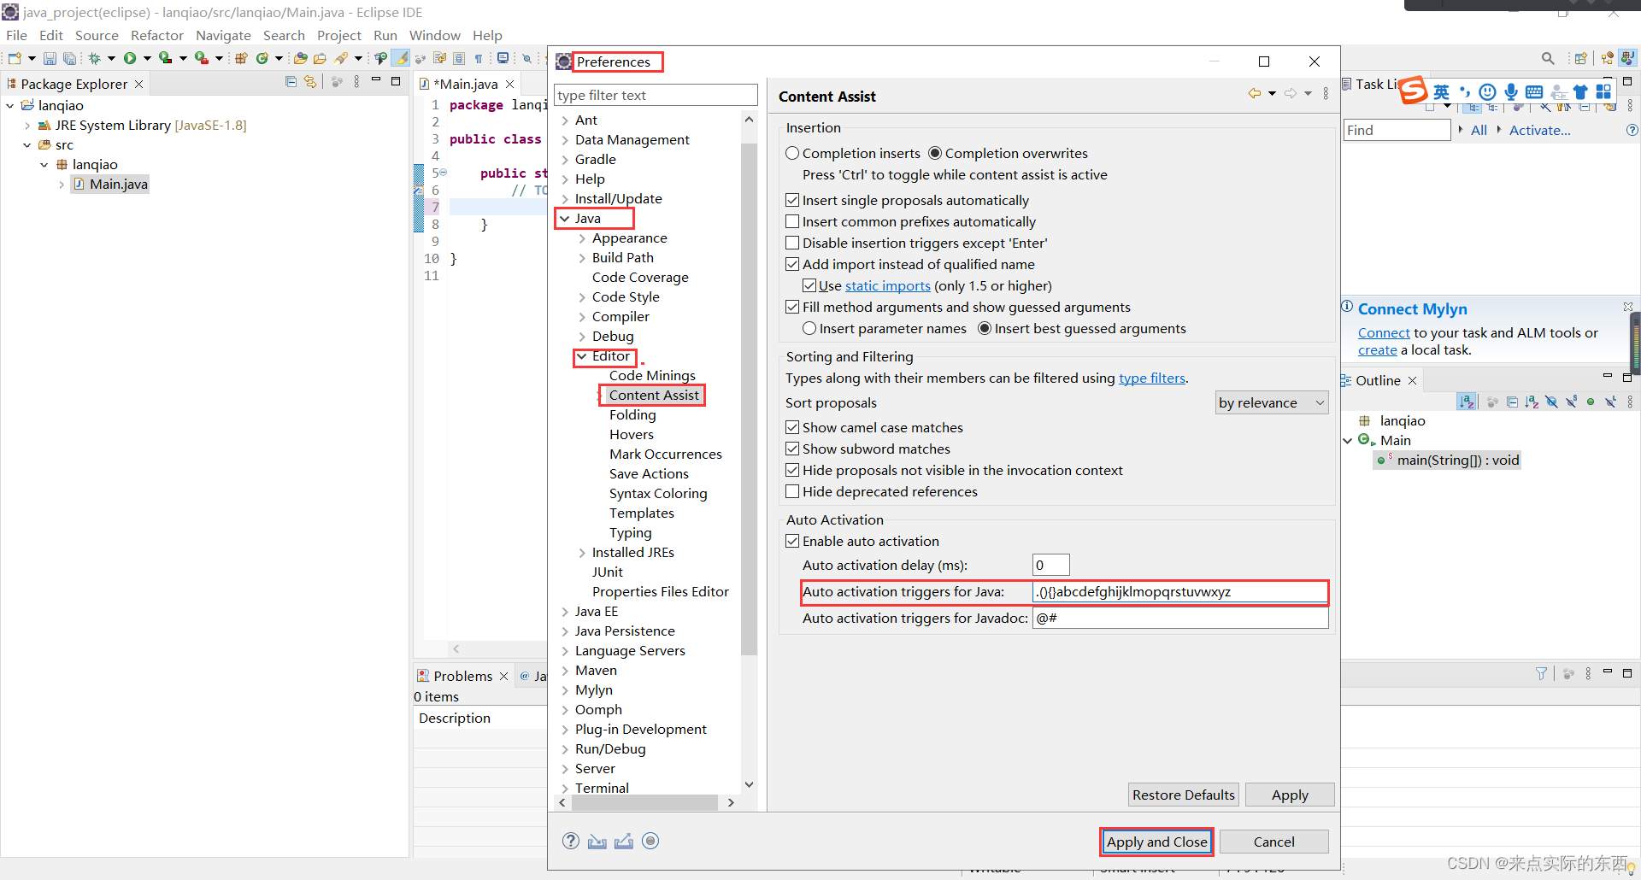The width and height of the screenshot is (1641, 880).
Task: Toggle Insert single proposals automatically checkbox
Action: coord(792,200)
